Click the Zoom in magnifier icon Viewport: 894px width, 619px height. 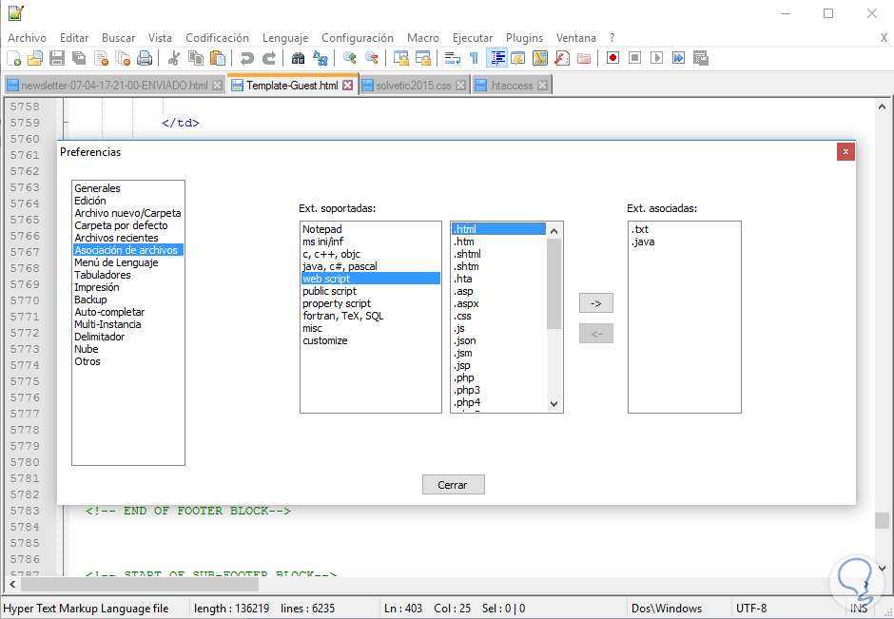349,58
